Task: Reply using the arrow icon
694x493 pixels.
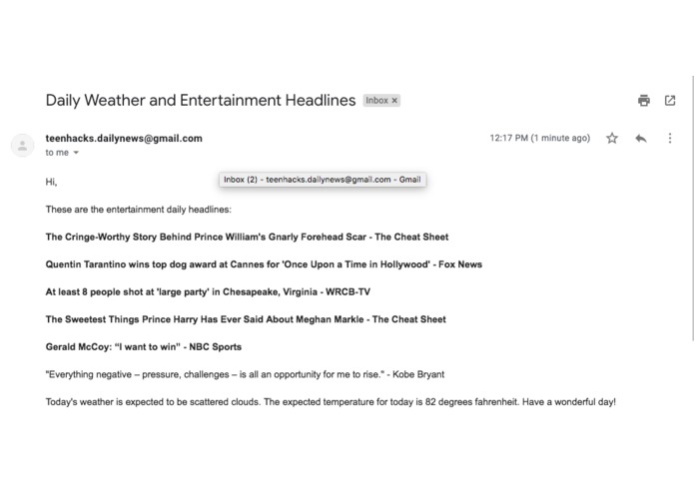Action: (x=640, y=139)
